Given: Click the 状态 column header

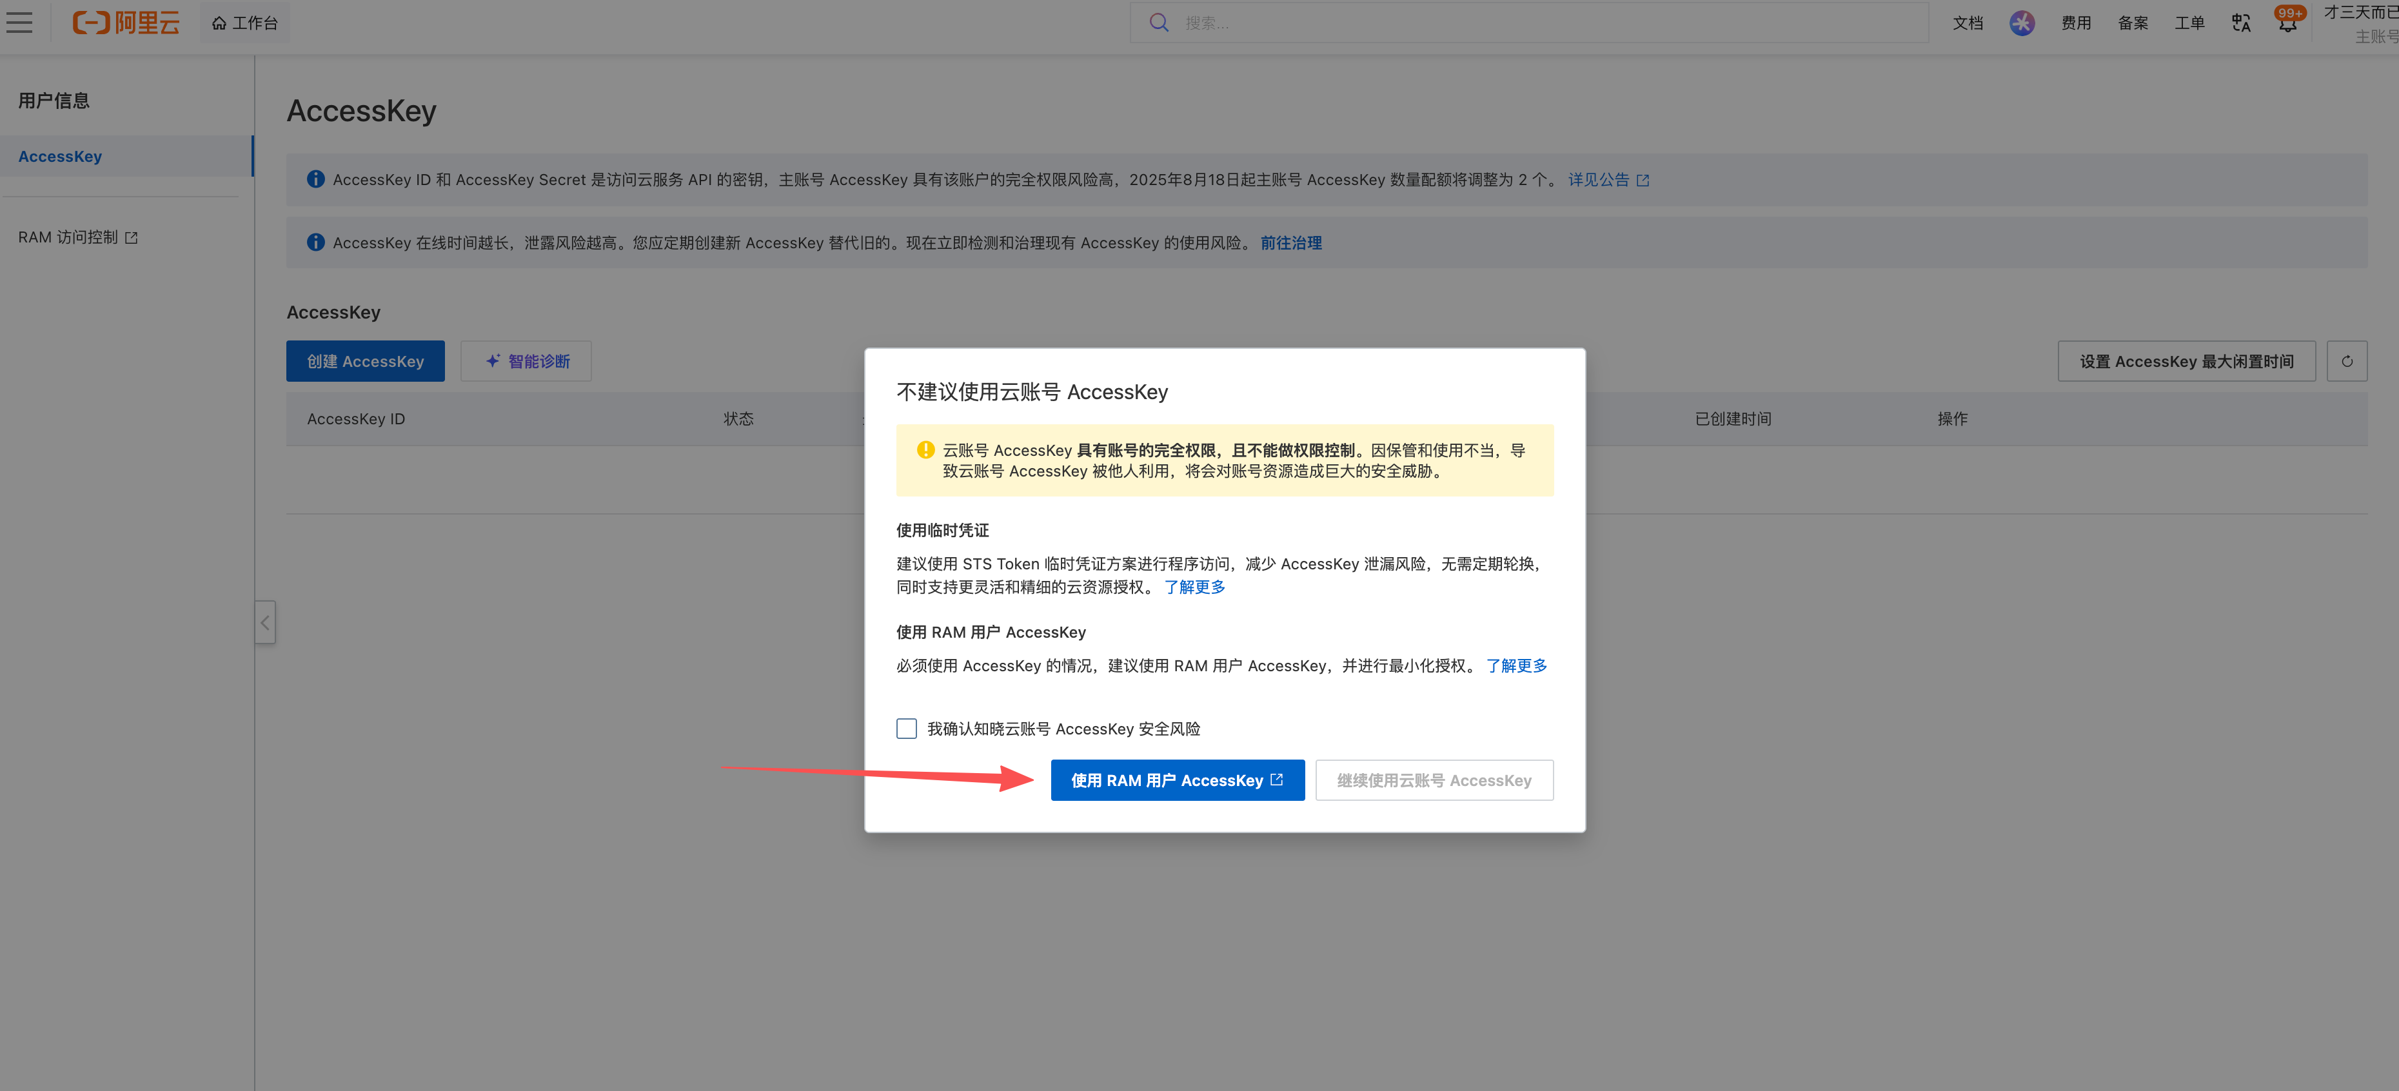Looking at the screenshot, I should click(738, 419).
